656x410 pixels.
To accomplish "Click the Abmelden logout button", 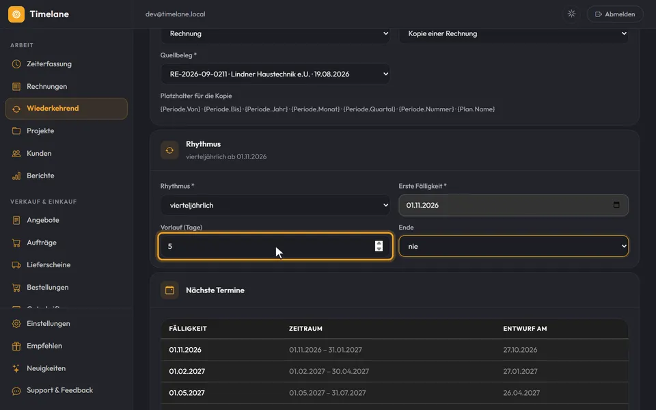I will tap(615, 14).
